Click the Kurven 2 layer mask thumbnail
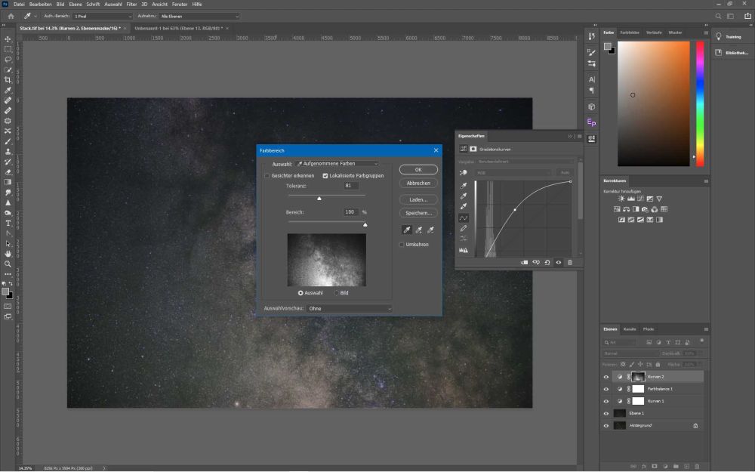The width and height of the screenshot is (755, 472). click(638, 377)
